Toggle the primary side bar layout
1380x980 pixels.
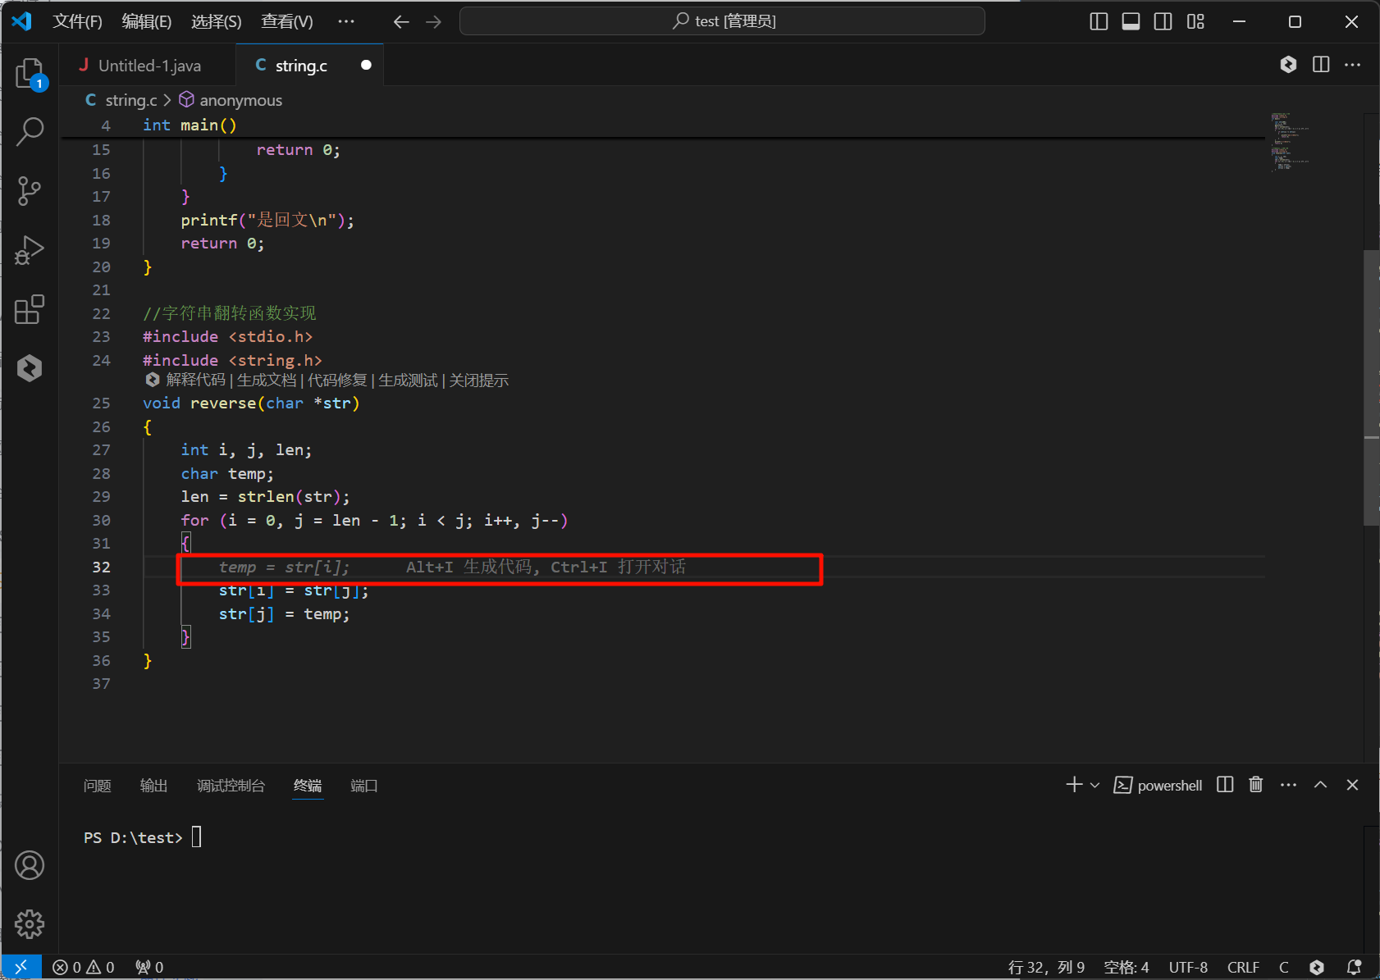pyautogui.click(x=1099, y=21)
